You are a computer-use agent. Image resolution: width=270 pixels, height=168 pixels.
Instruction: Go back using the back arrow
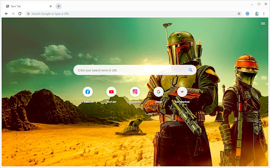click(6, 14)
